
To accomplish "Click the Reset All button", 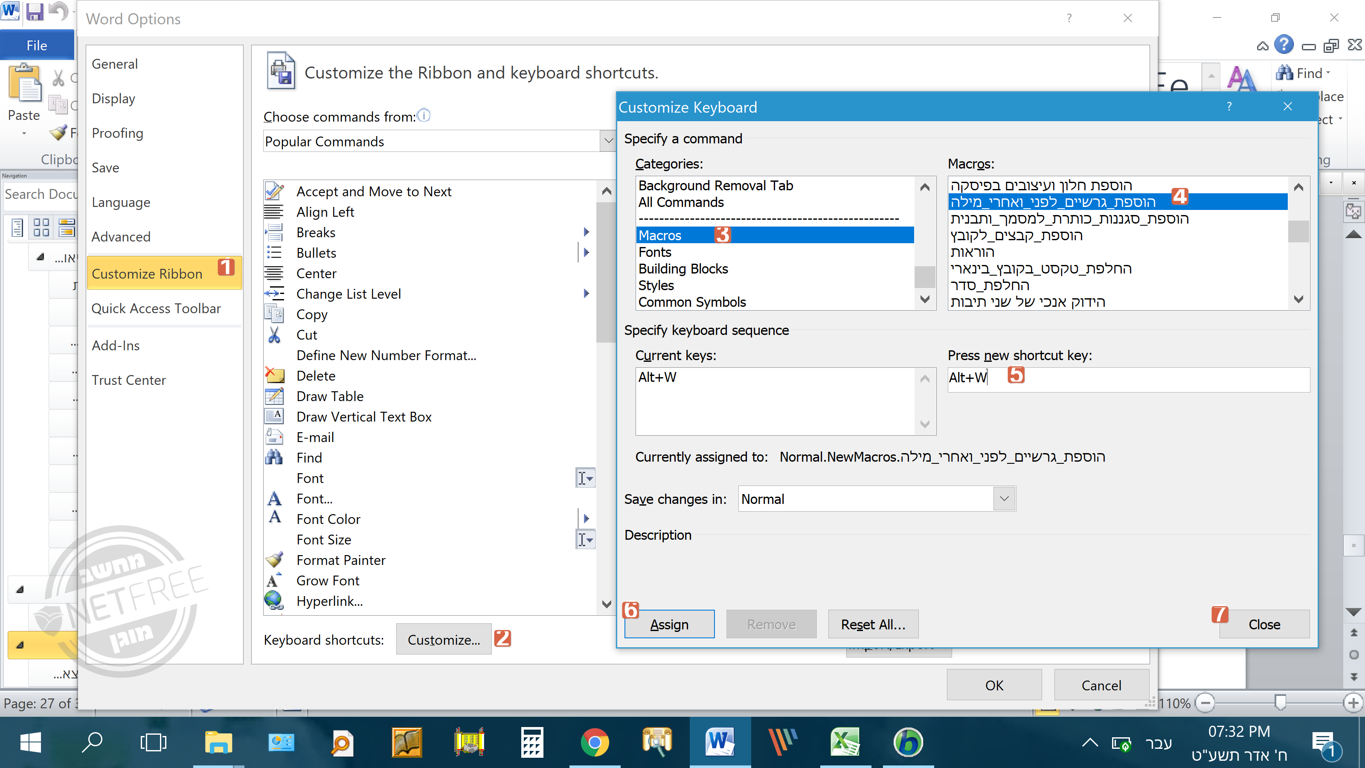I will tap(872, 624).
